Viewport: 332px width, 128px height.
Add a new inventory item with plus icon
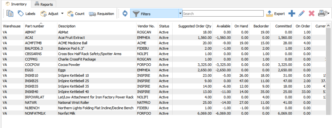point(292,14)
